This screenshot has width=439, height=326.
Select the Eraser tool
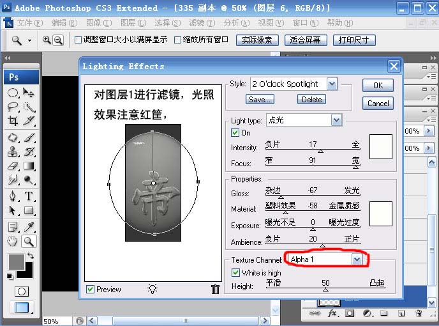point(13,166)
